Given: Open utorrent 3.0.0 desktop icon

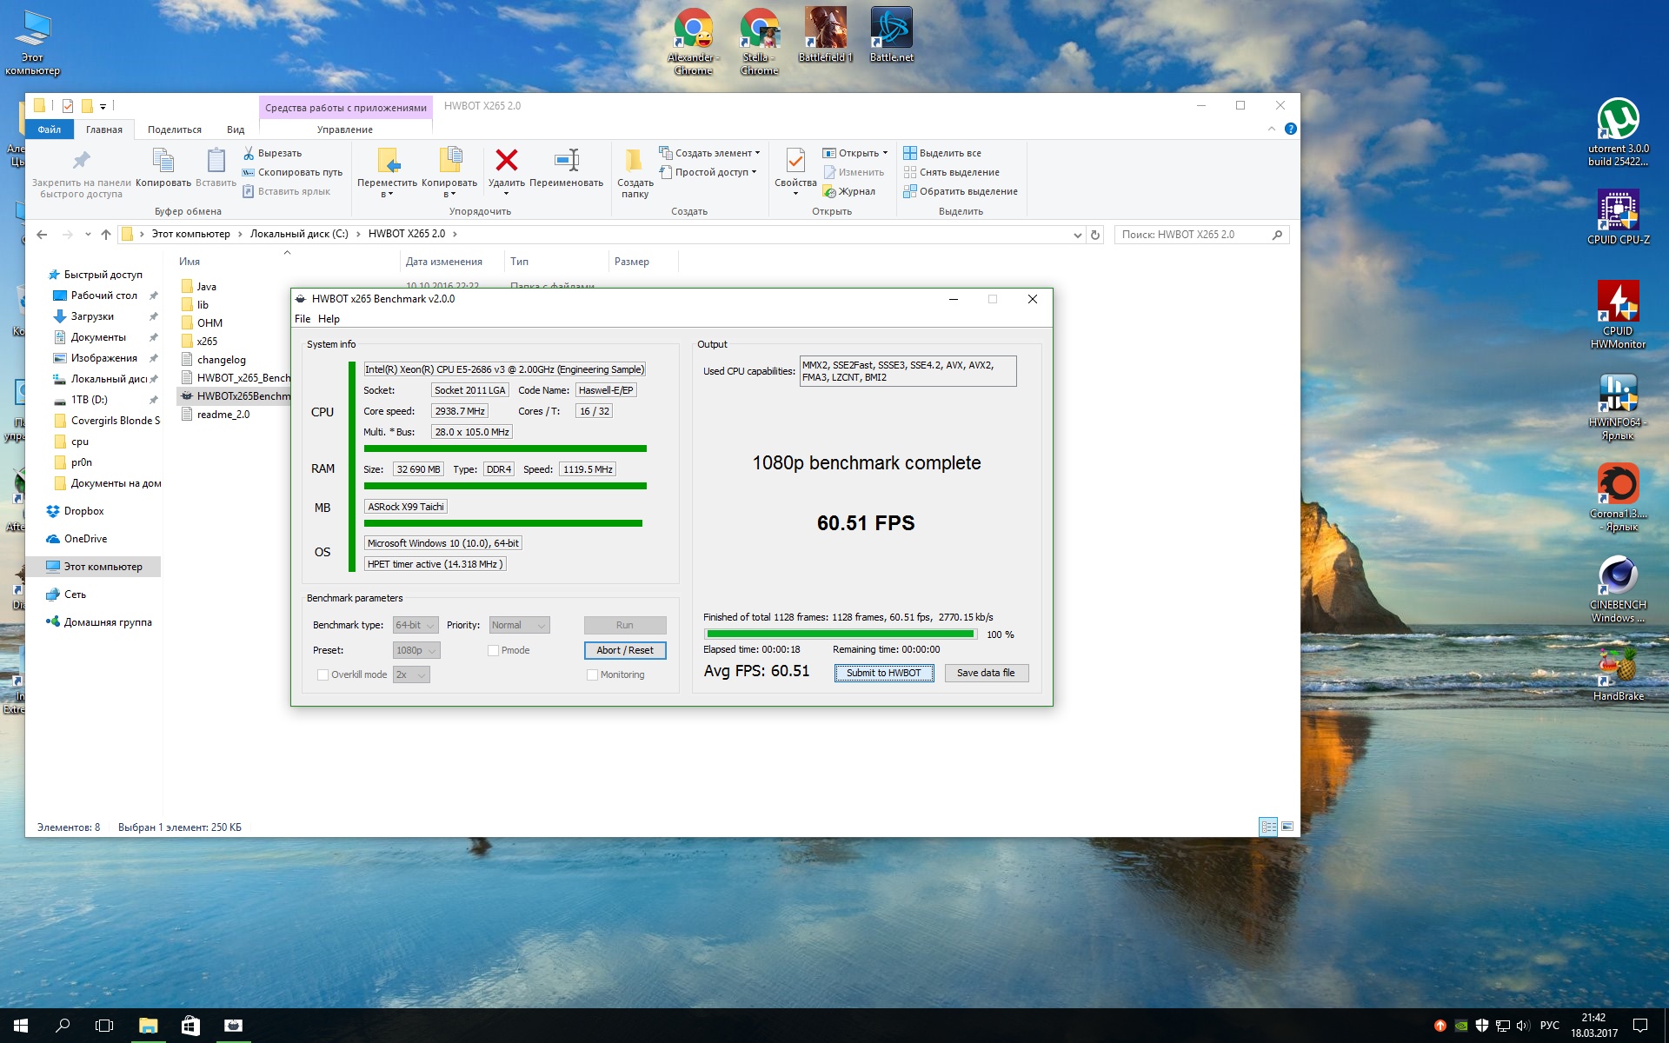Looking at the screenshot, I should point(1618,131).
